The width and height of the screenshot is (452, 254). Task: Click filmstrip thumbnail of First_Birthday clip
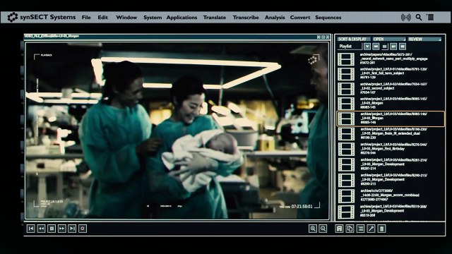(x=346, y=149)
